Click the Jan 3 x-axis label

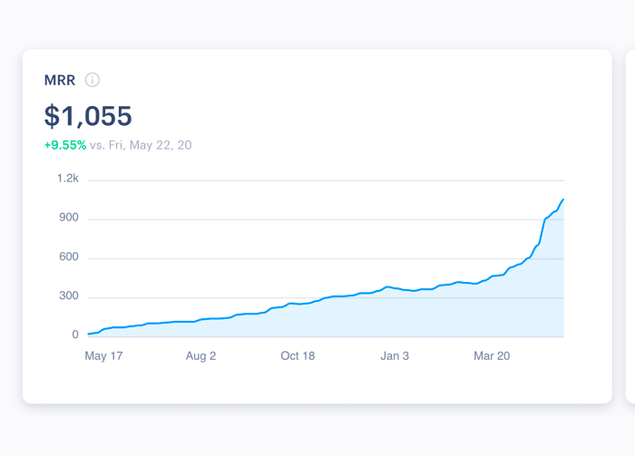click(x=395, y=356)
